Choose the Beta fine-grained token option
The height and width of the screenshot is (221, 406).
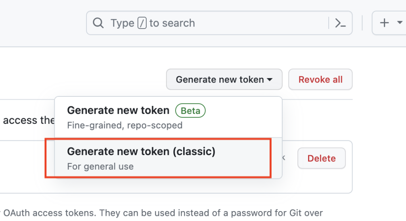(x=168, y=117)
